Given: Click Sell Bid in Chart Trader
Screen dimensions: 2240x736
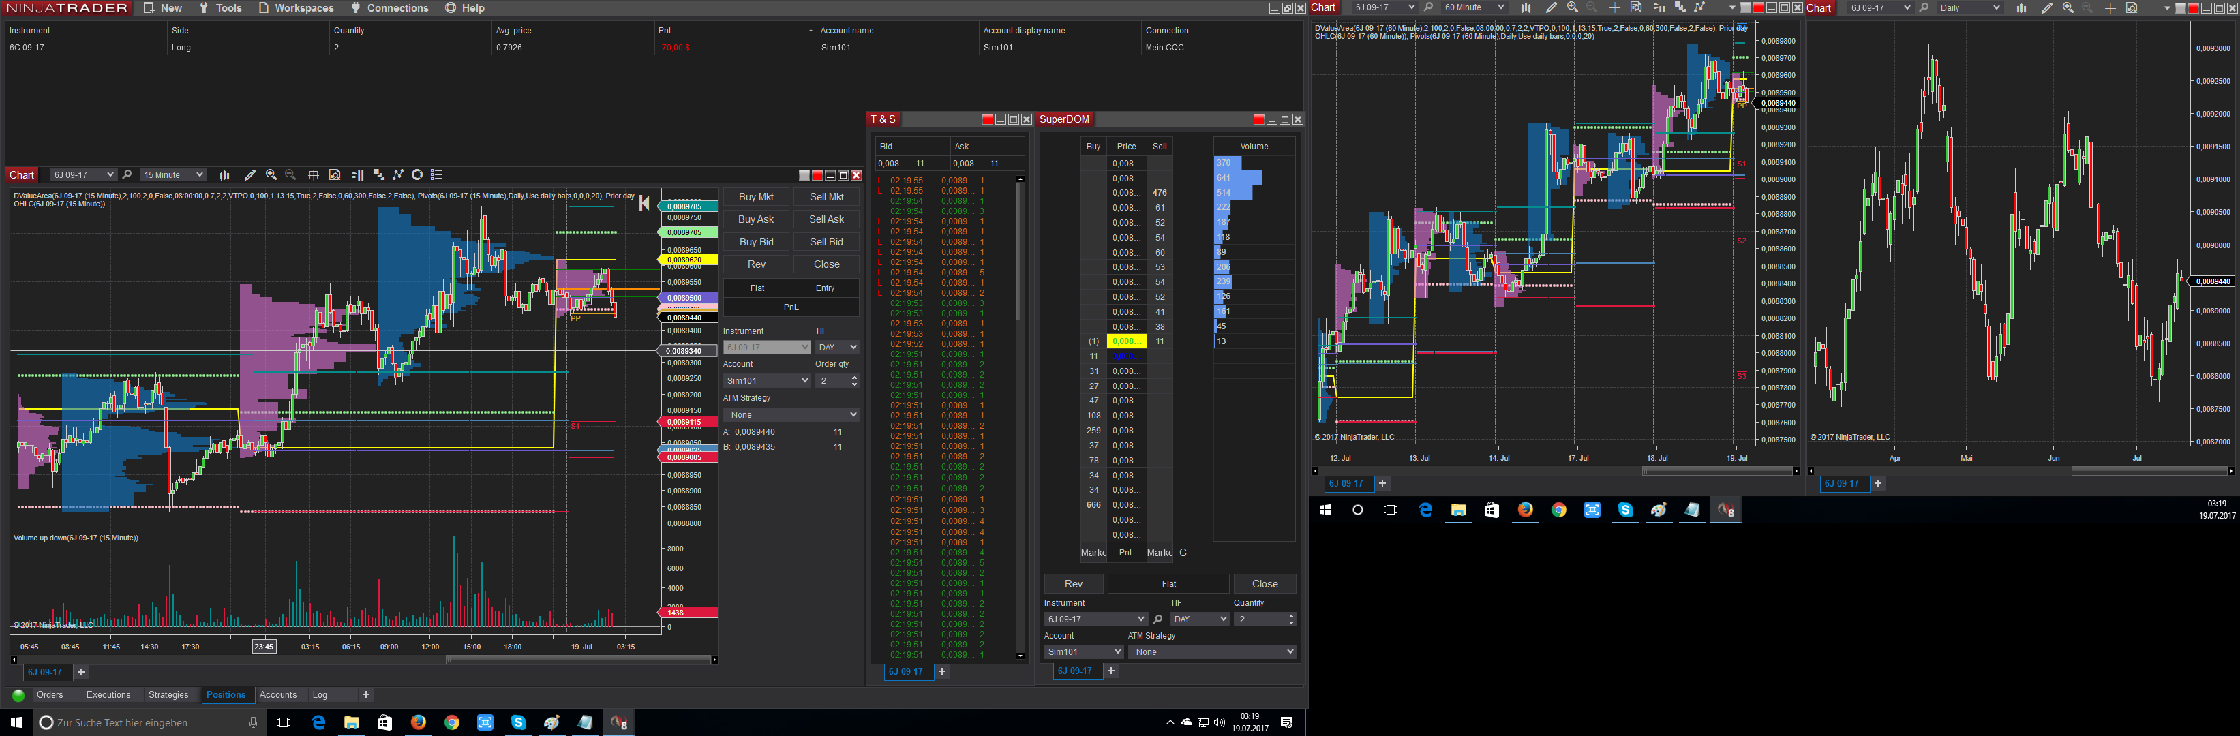Looking at the screenshot, I should coord(826,243).
